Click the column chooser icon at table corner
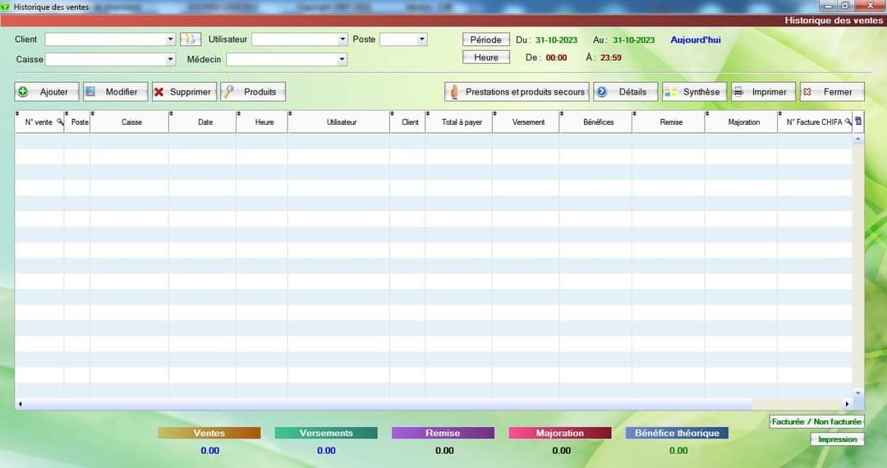The image size is (887, 468). click(x=858, y=121)
